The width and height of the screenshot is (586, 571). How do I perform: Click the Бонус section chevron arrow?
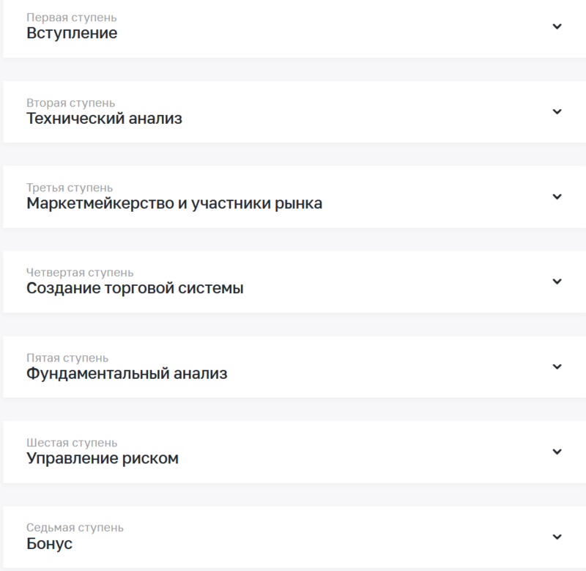pyautogui.click(x=557, y=537)
